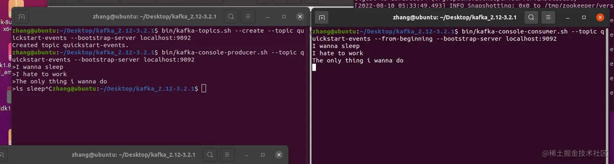Close the consumer terminal with the orange X

pyautogui.click(x=600, y=18)
